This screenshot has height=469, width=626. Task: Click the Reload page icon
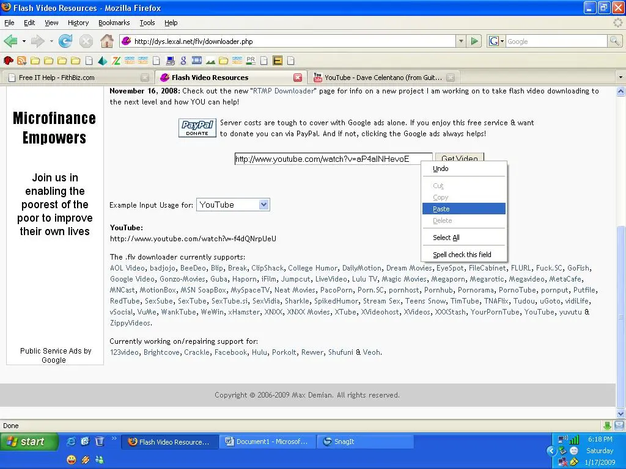pos(65,42)
